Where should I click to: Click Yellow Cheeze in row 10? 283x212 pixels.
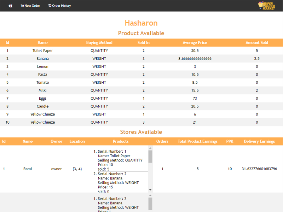[x=42, y=122]
